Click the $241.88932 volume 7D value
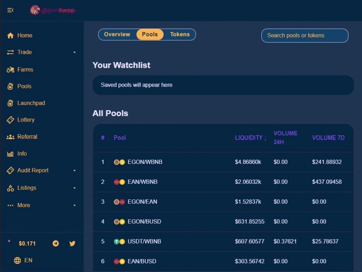 [327, 162]
